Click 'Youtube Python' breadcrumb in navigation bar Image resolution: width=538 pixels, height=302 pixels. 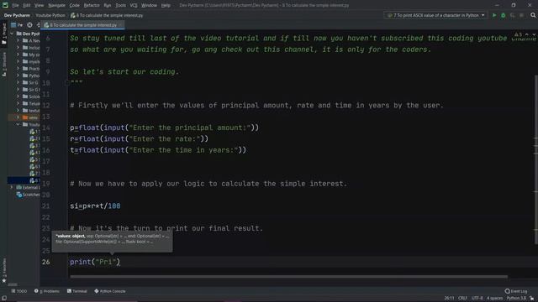coord(50,15)
